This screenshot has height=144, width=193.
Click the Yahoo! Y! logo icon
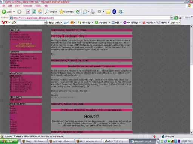[5, 22]
